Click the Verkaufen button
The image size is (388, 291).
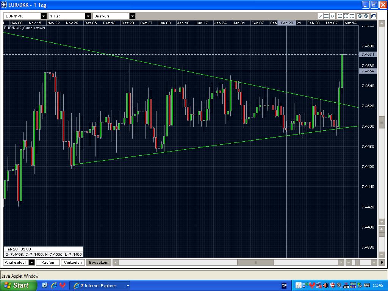[73, 262]
